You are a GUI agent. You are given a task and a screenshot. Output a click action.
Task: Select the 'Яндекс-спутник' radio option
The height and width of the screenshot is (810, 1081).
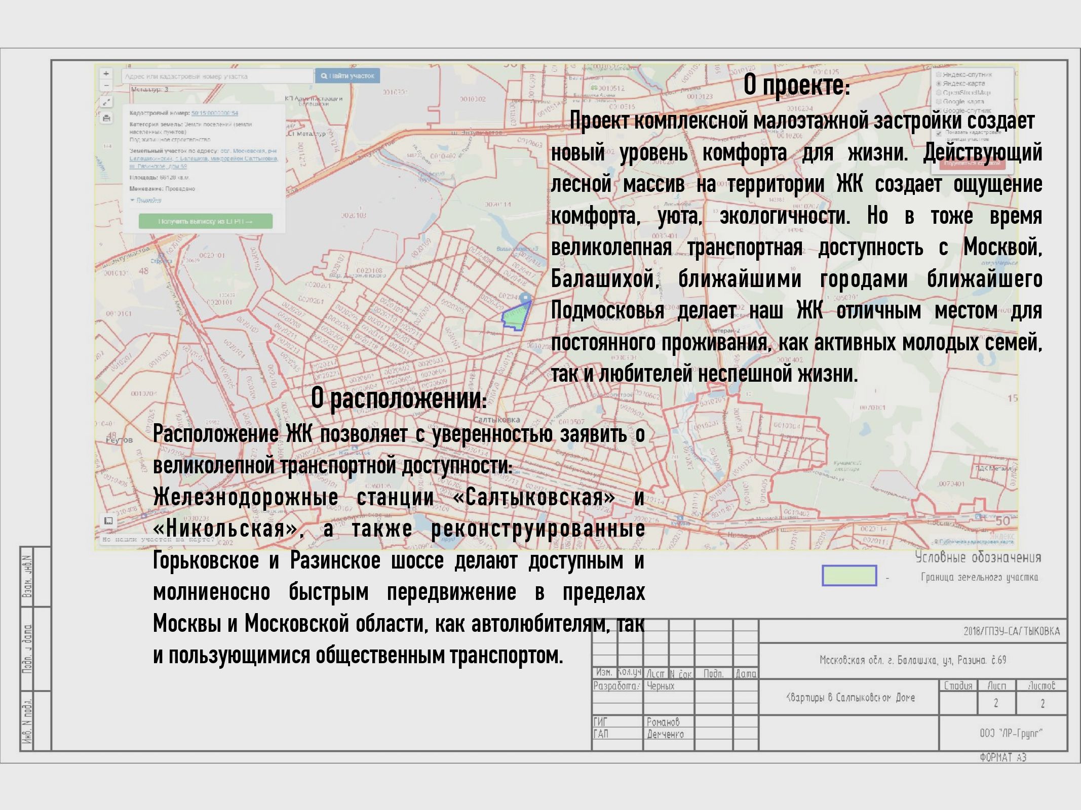[939, 74]
